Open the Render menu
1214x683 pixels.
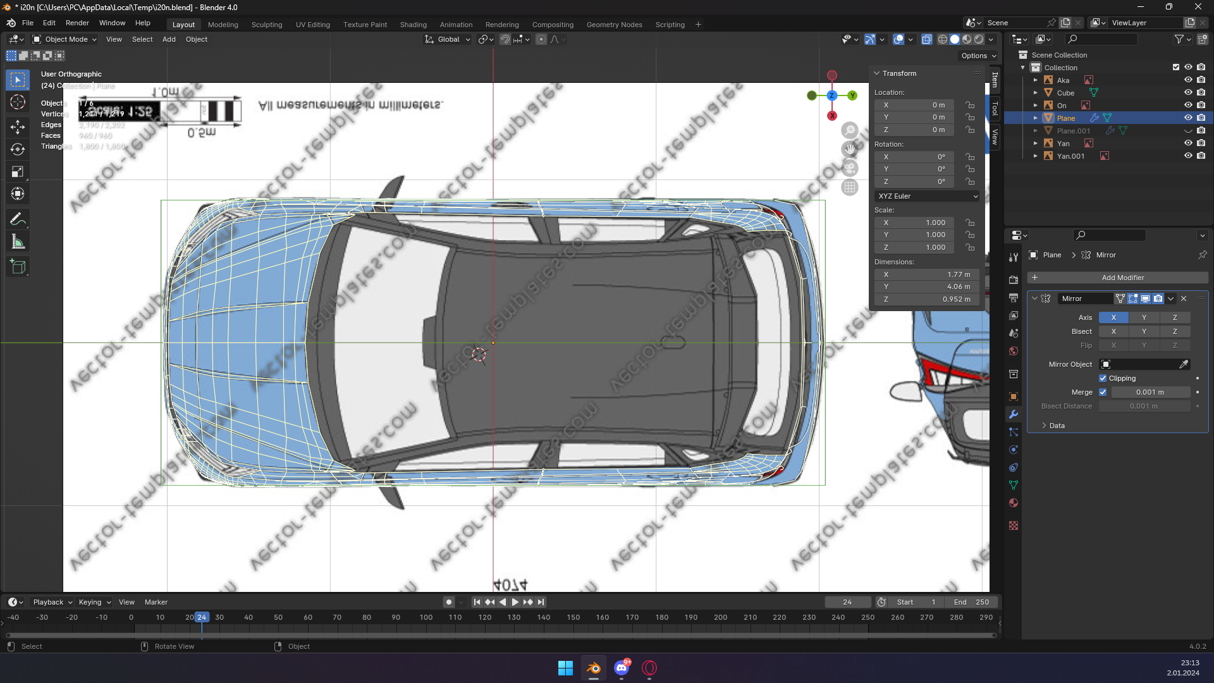point(77,23)
